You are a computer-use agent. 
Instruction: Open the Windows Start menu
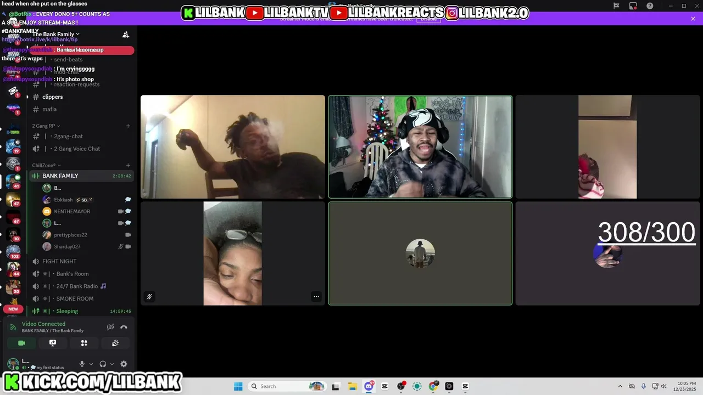pos(238,386)
